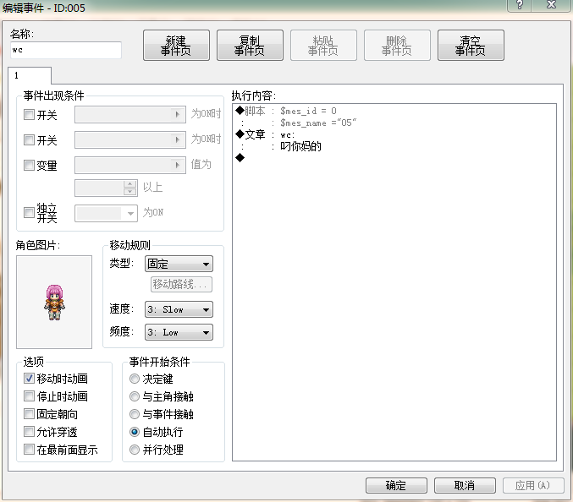Check 停止时动画 option

tap(29, 396)
